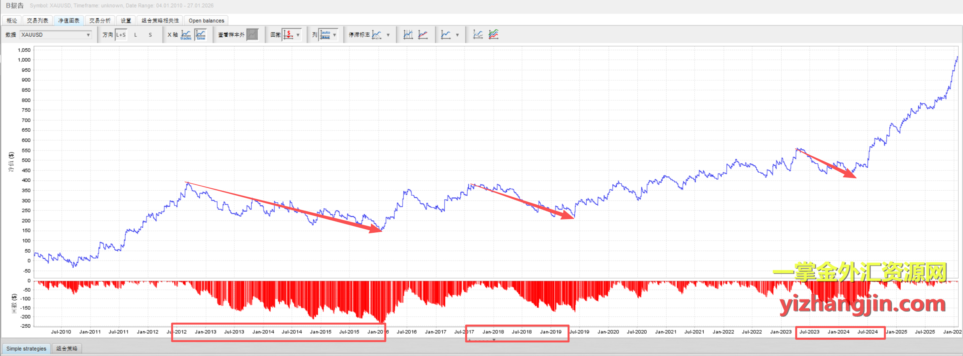The width and height of the screenshot is (963, 356).
Task: Set X axis to trades mode
Action: tap(186, 35)
